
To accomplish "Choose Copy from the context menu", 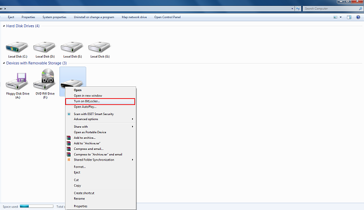I will [100, 186].
